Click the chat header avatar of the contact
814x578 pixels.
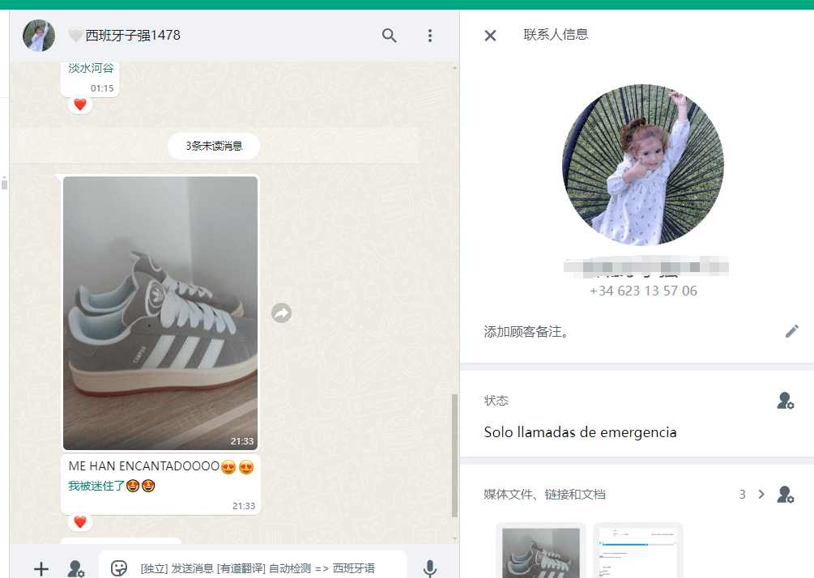(39, 36)
